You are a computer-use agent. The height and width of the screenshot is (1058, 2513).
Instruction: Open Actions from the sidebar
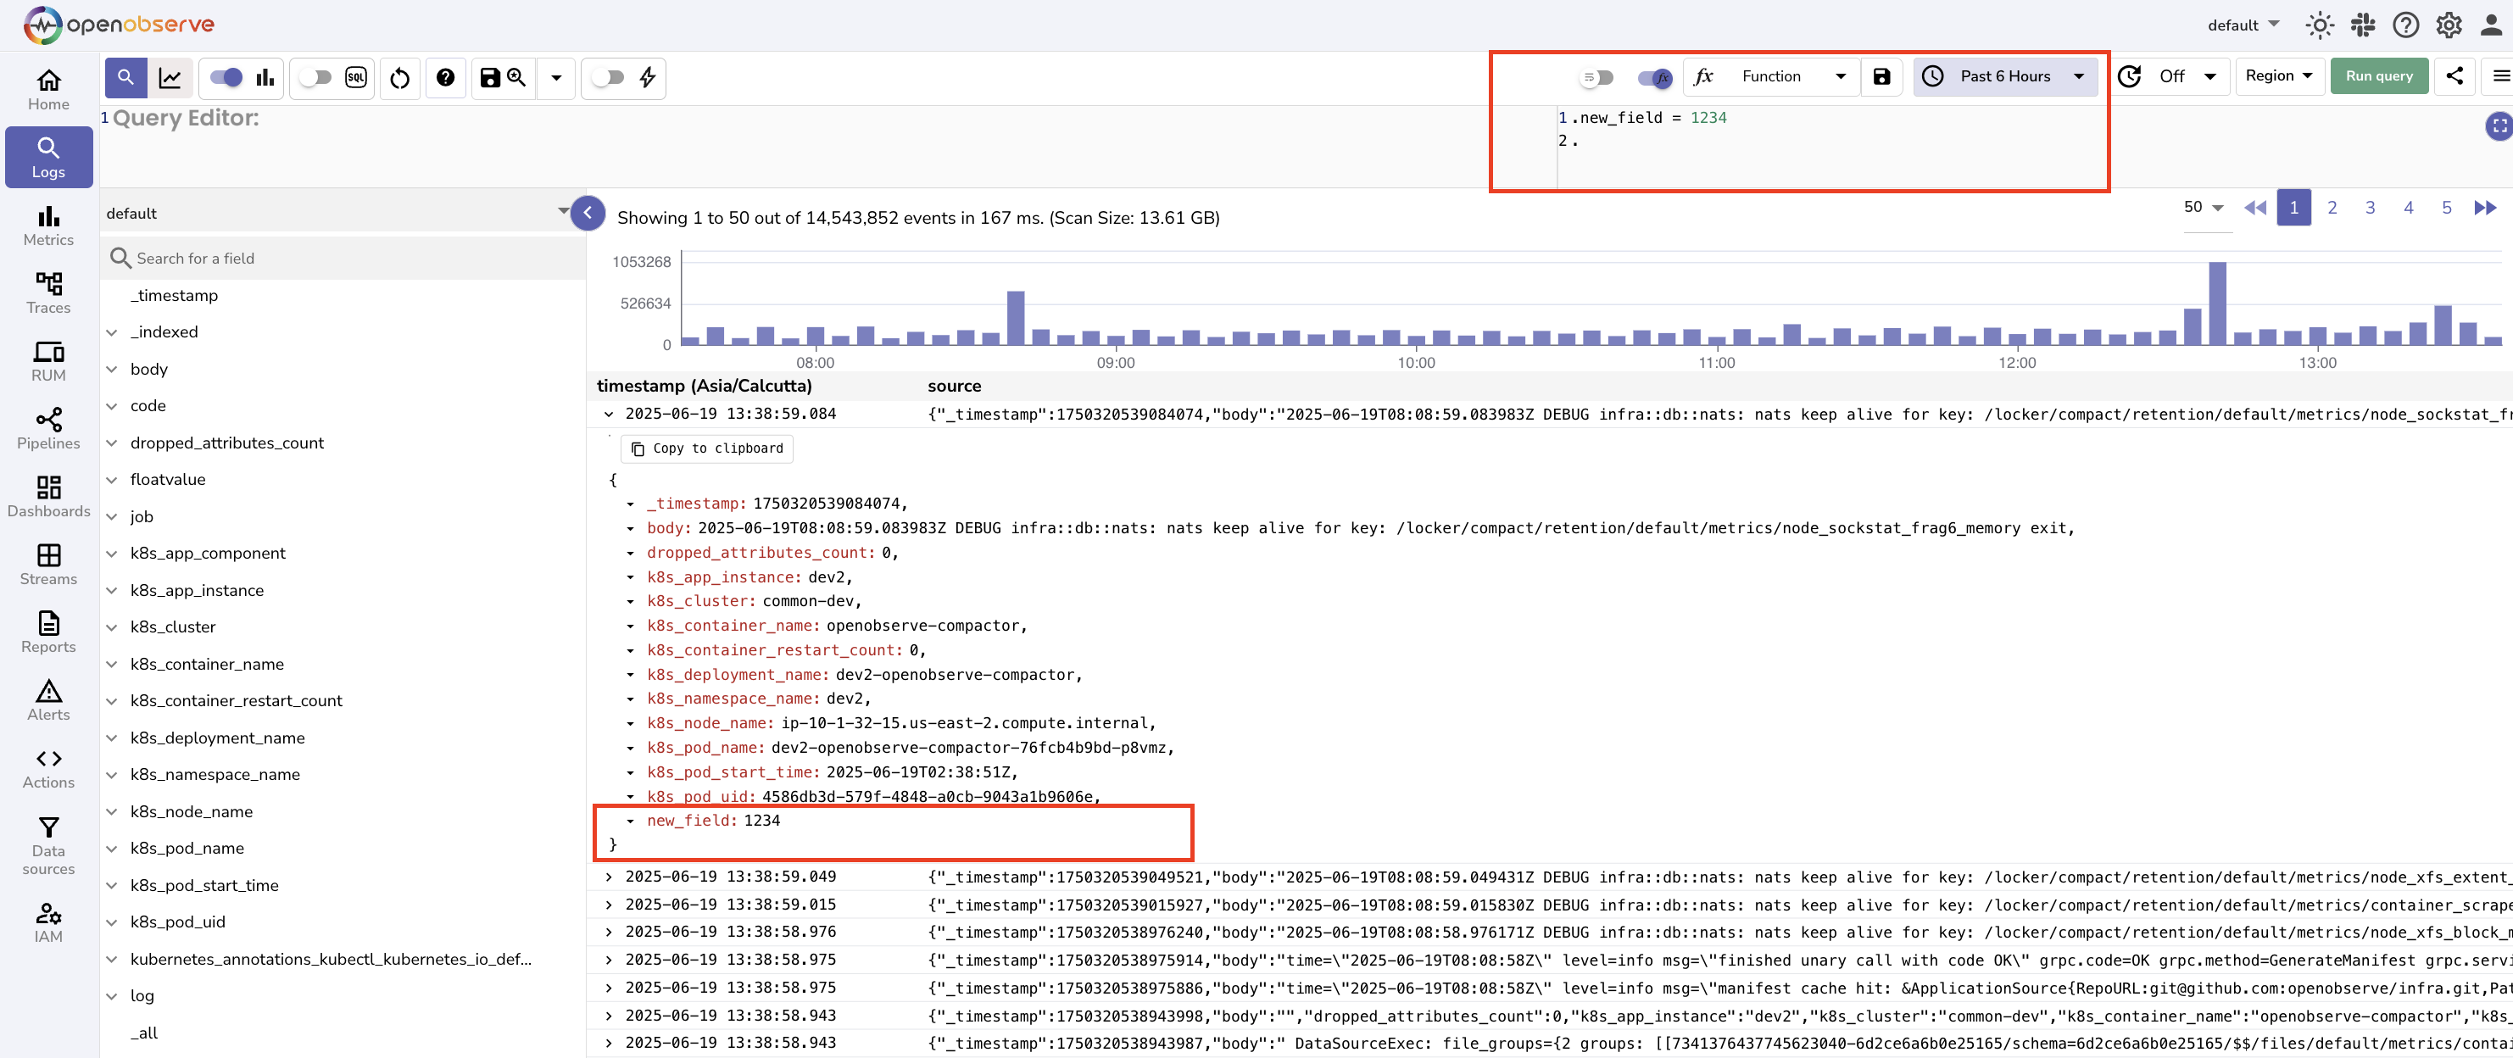click(x=47, y=767)
